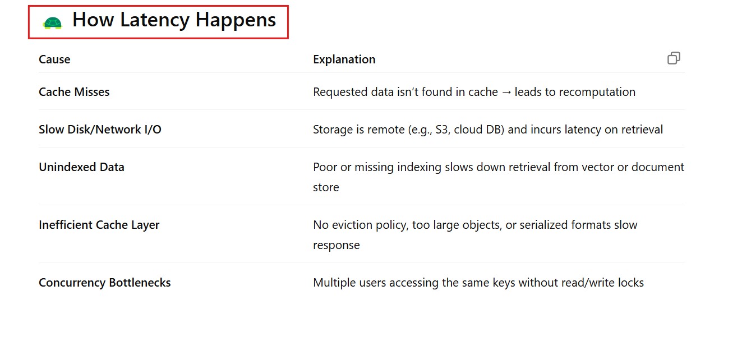
Task: Click the "Slow Disk/Network I/O" cell
Action: (100, 130)
